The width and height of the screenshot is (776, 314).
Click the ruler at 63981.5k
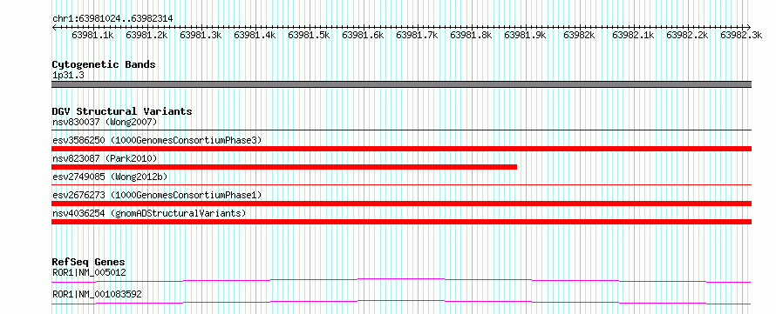point(309,35)
